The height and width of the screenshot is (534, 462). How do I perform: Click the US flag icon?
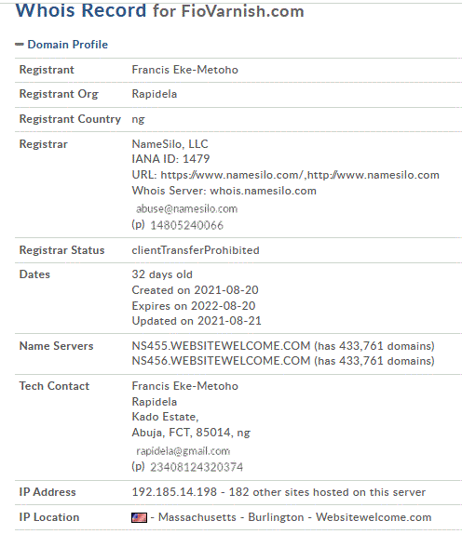tap(139, 517)
